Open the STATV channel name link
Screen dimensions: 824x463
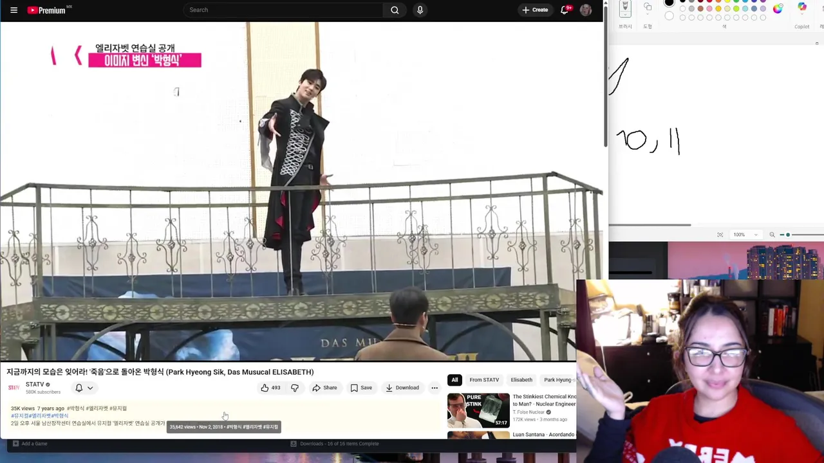(x=35, y=385)
